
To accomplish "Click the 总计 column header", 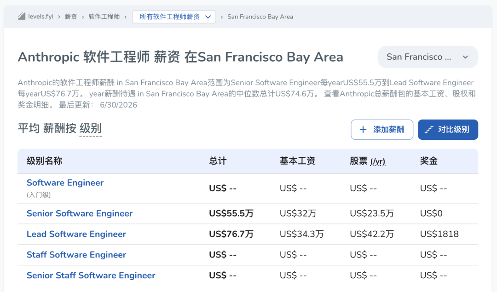I will click(218, 161).
